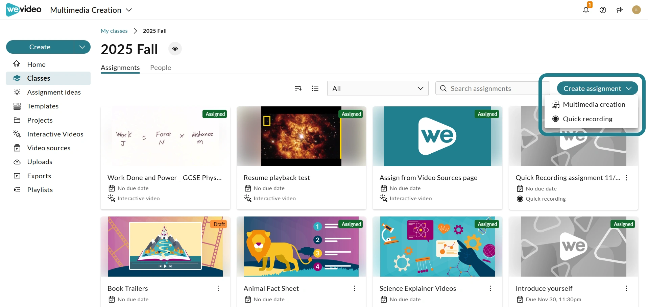Open the help question mark icon

pyautogui.click(x=603, y=10)
